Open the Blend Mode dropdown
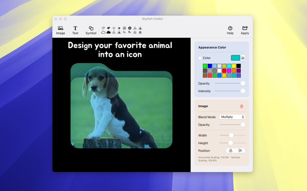Screen dimensions: 307x191 pyautogui.click(x=232, y=117)
